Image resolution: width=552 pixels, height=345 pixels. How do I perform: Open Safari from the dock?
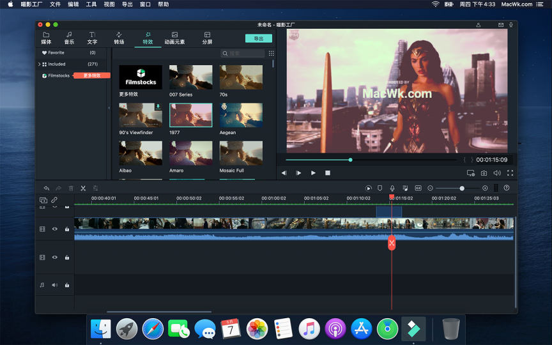(153, 329)
